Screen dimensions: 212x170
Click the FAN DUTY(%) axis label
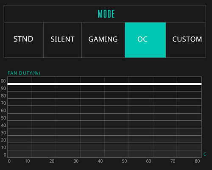click(24, 73)
